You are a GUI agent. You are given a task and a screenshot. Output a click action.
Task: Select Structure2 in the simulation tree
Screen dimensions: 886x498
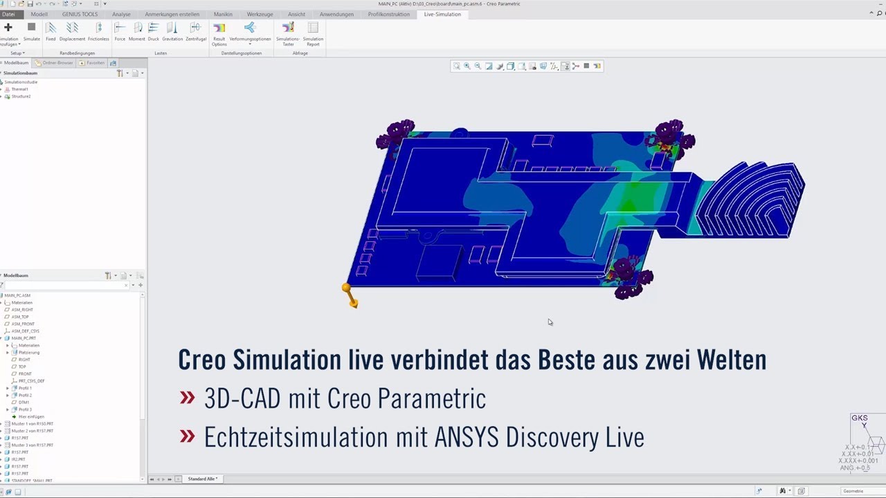(x=21, y=96)
